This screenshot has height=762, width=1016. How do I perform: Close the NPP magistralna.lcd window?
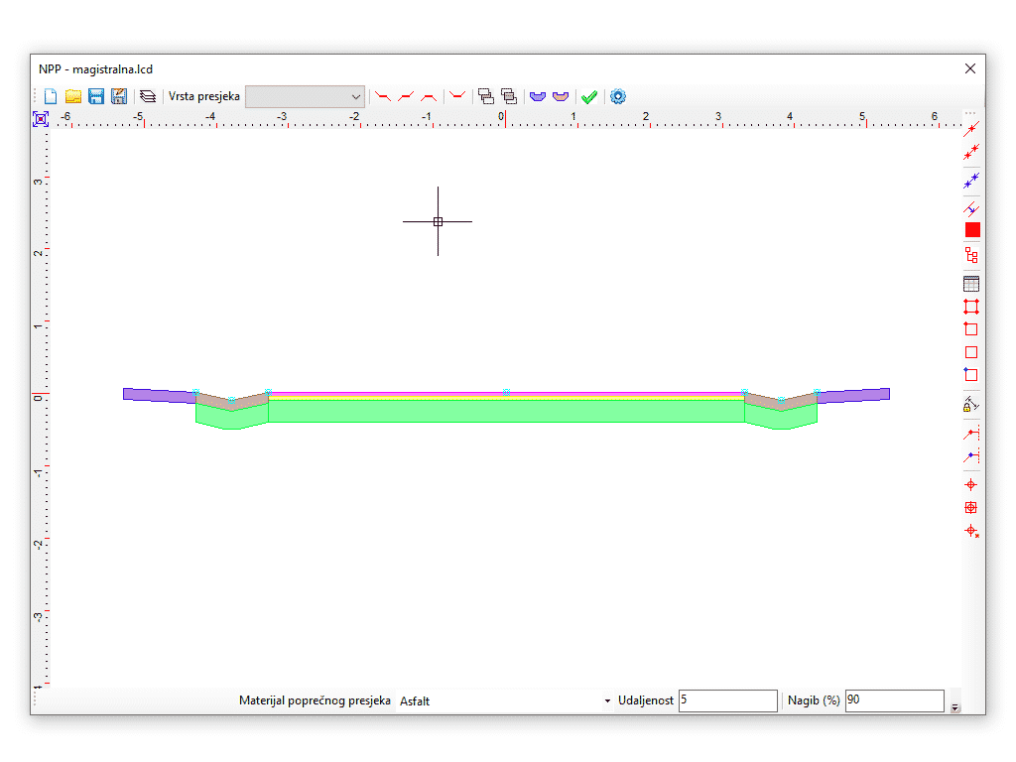click(x=970, y=68)
